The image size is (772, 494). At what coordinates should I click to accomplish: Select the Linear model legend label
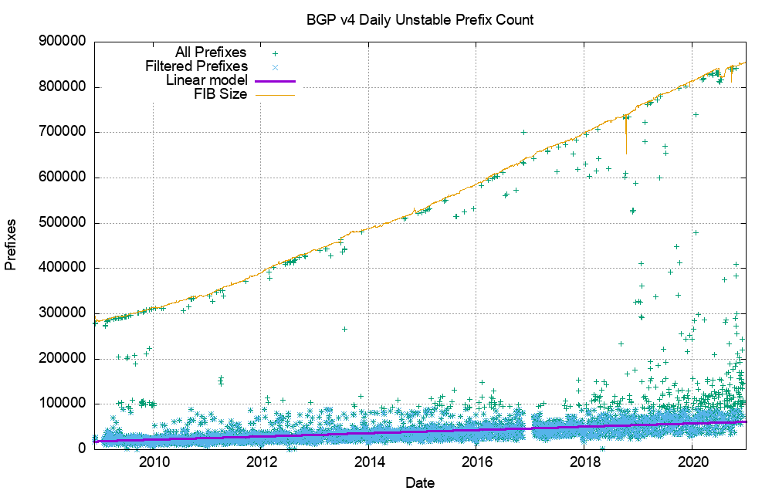coord(206,81)
